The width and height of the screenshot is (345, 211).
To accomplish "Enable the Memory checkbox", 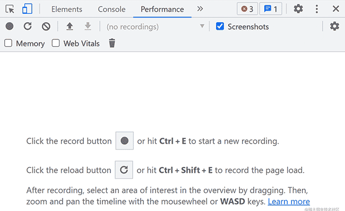I will coord(8,43).
